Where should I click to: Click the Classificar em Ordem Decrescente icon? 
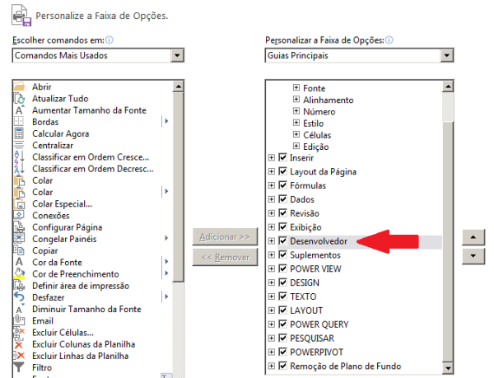[x=19, y=169]
